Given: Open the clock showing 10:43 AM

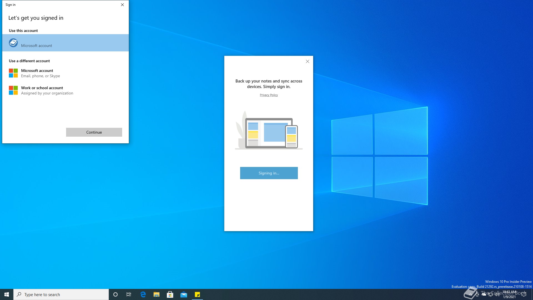Looking at the screenshot, I should pos(509,294).
